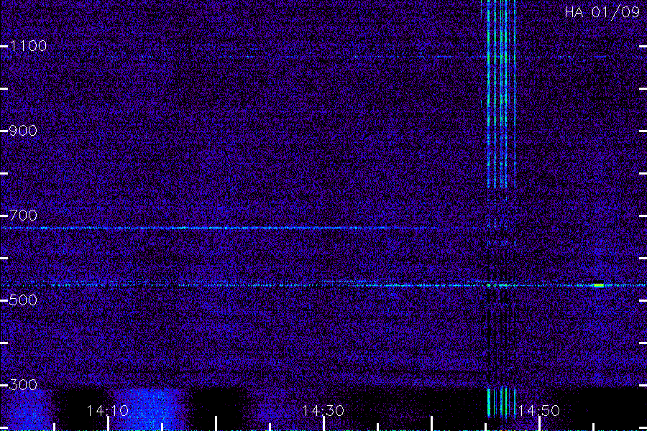Click the 14:10 time axis label

click(x=108, y=411)
